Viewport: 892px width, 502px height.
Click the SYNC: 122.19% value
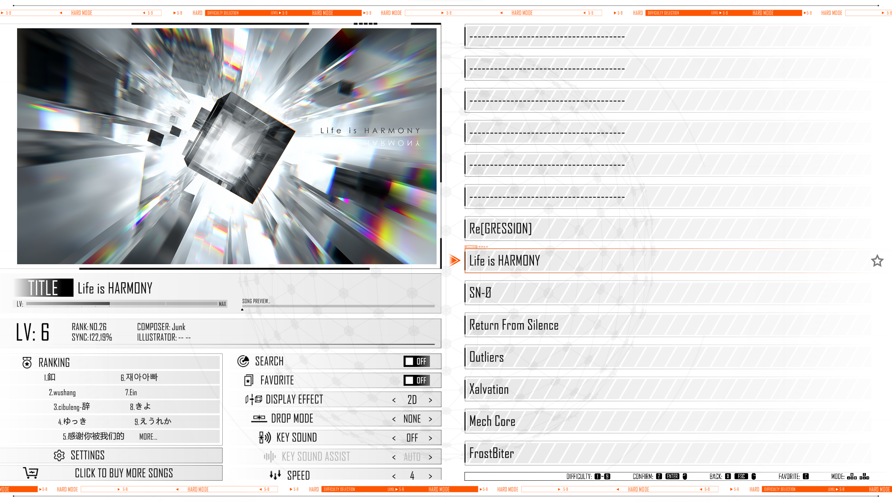click(92, 337)
